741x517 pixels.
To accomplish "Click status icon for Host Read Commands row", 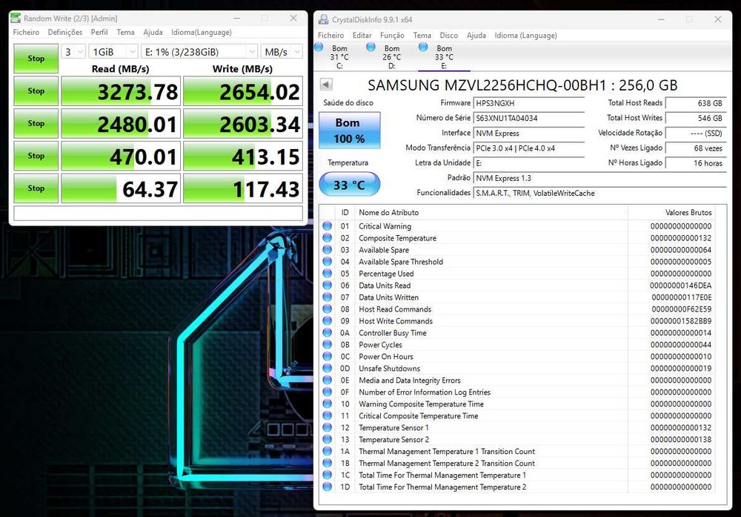I will pos(327,309).
